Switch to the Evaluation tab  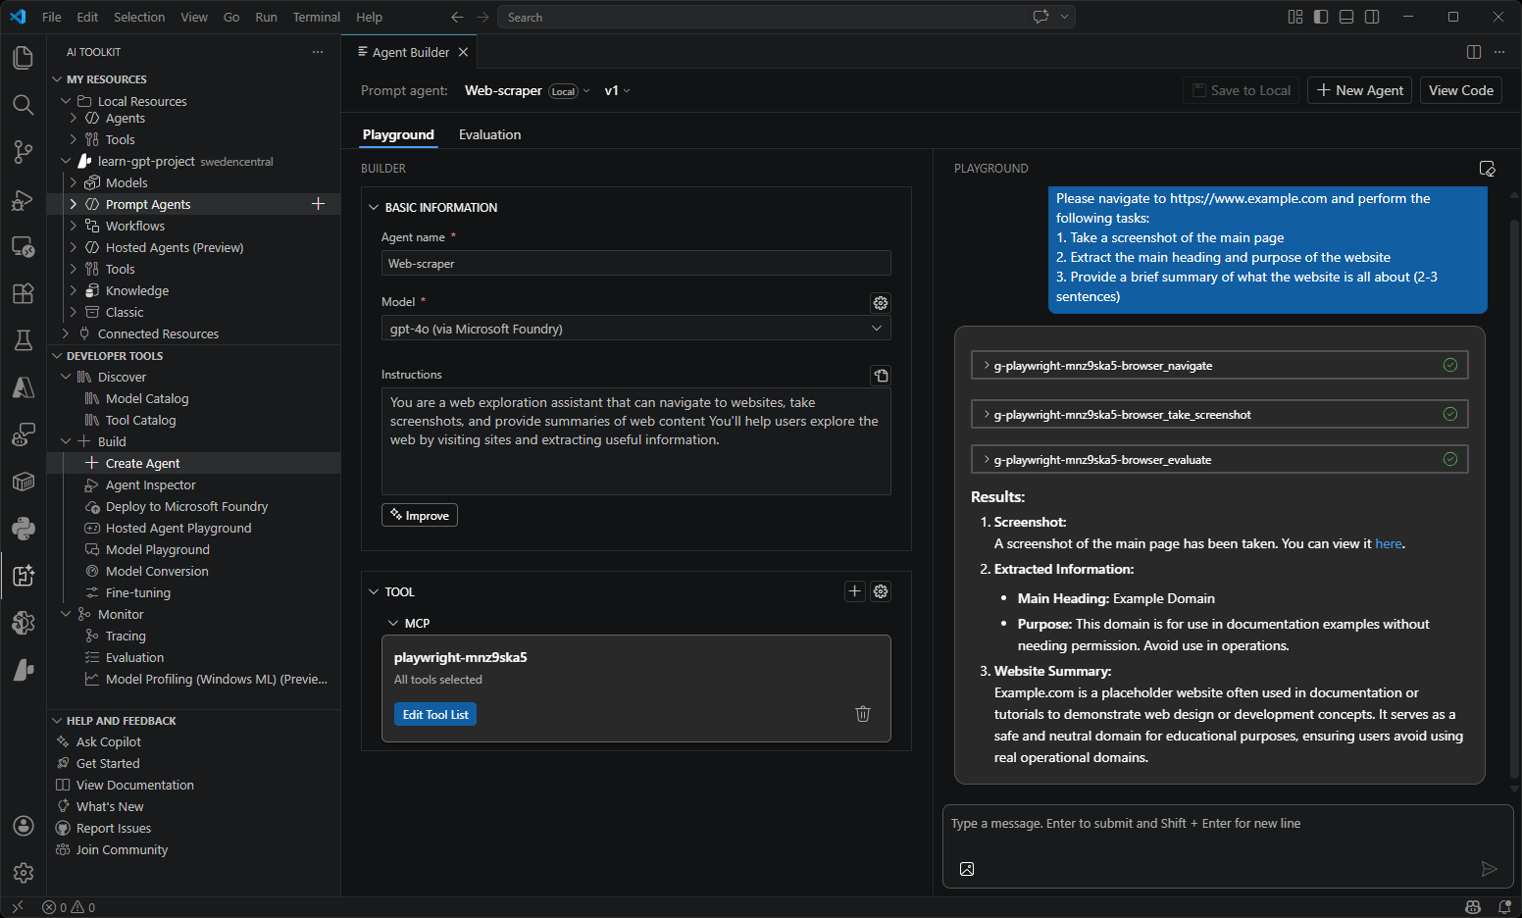(489, 134)
